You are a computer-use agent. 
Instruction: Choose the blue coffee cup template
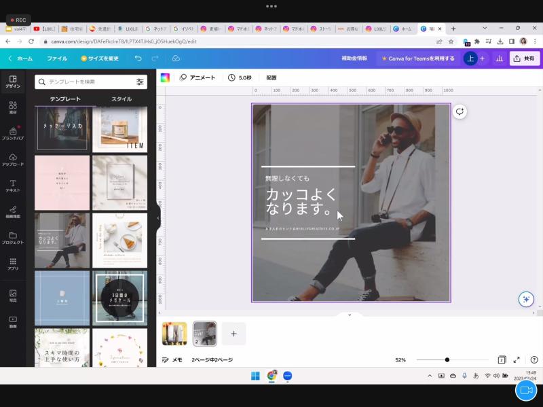62,298
